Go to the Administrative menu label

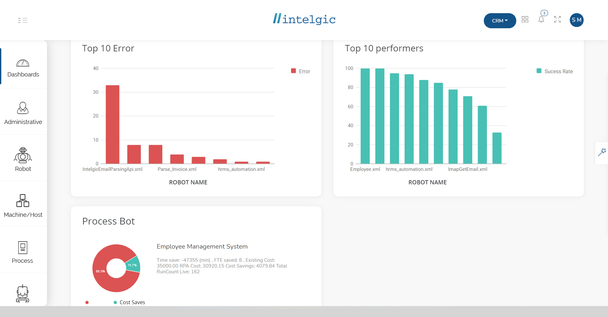23,122
